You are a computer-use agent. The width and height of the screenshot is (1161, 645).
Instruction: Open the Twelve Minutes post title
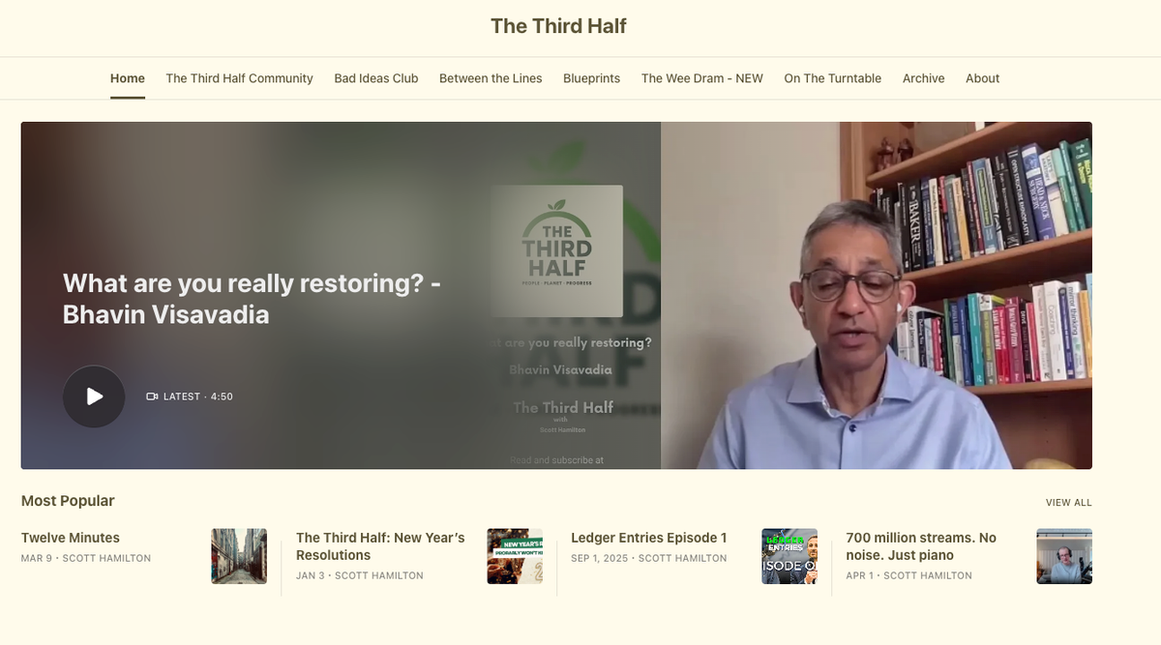click(71, 538)
